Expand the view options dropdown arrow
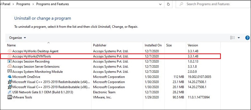Screen dimensions: 251x110 (x=239, y=38)
